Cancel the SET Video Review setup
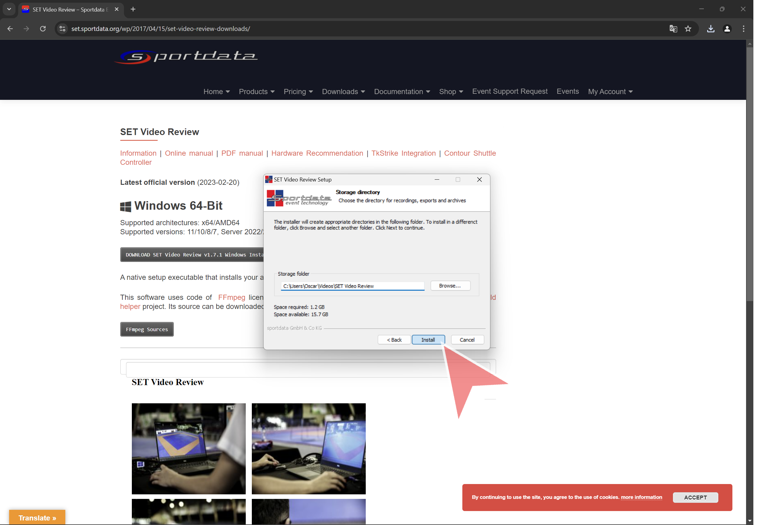The width and height of the screenshot is (781, 525). pyautogui.click(x=467, y=340)
